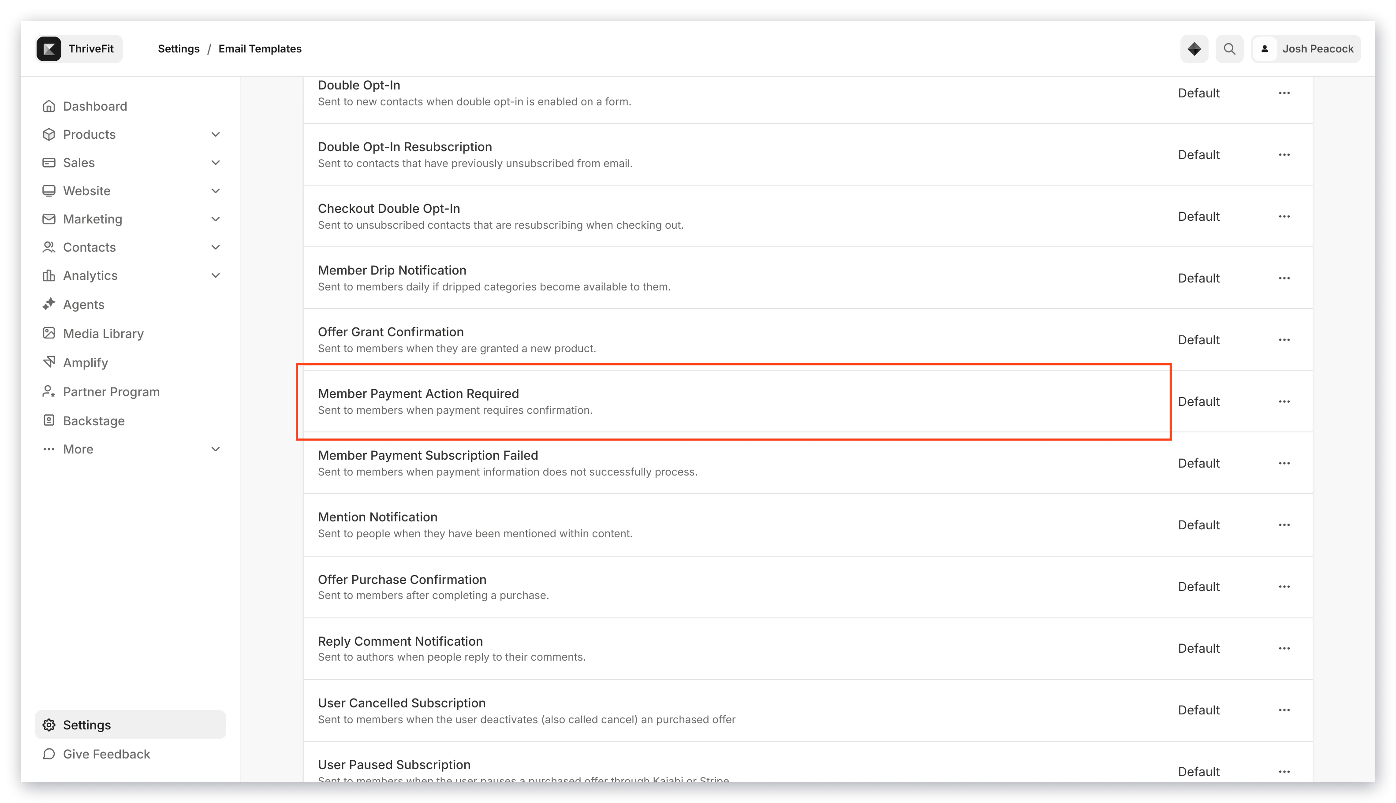The width and height of the screenshot is (1396, 803).
Task: Open options for Mention Notification
Action: pos(1284,525)
